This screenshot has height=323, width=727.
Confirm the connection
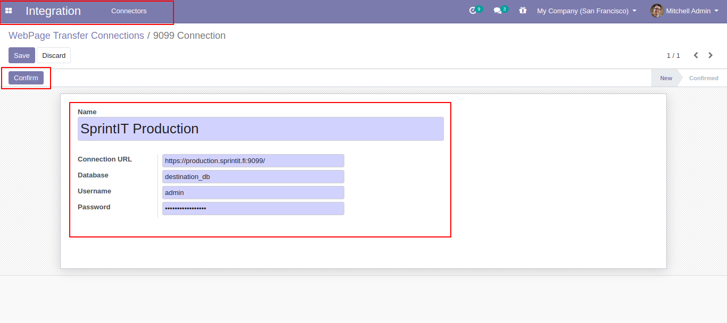[26, 78]
